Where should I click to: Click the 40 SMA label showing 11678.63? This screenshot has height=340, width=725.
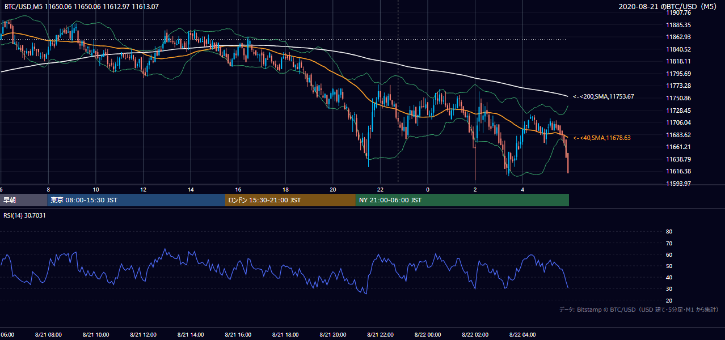tap(602, 138)
